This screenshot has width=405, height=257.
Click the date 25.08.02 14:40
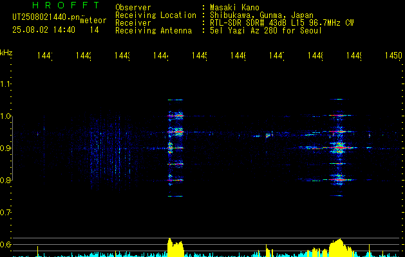[x=44, y=30]
